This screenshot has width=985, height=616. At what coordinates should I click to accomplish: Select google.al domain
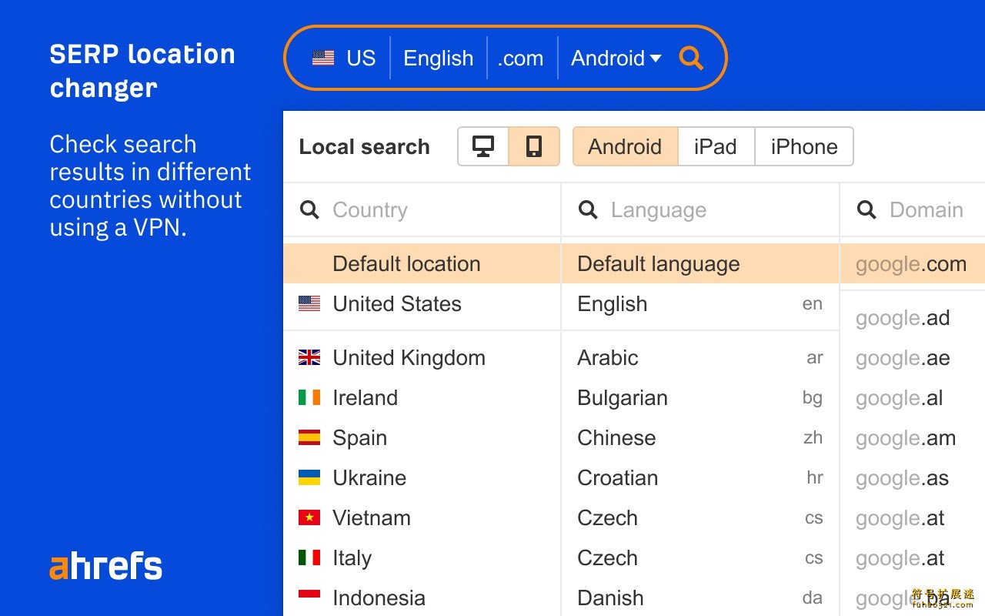pos(913,397)
